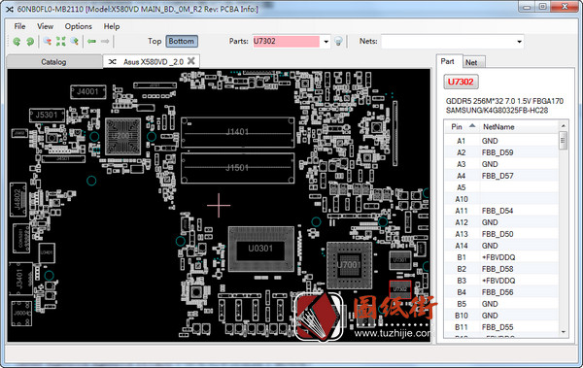Go forward with the gray right arrow
This screenshot has height=368, width=583.
[105, 41]
